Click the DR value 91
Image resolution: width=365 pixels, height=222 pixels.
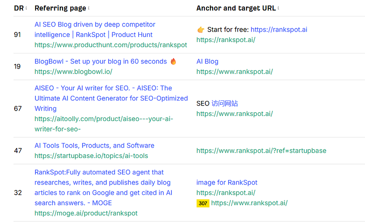17,35
